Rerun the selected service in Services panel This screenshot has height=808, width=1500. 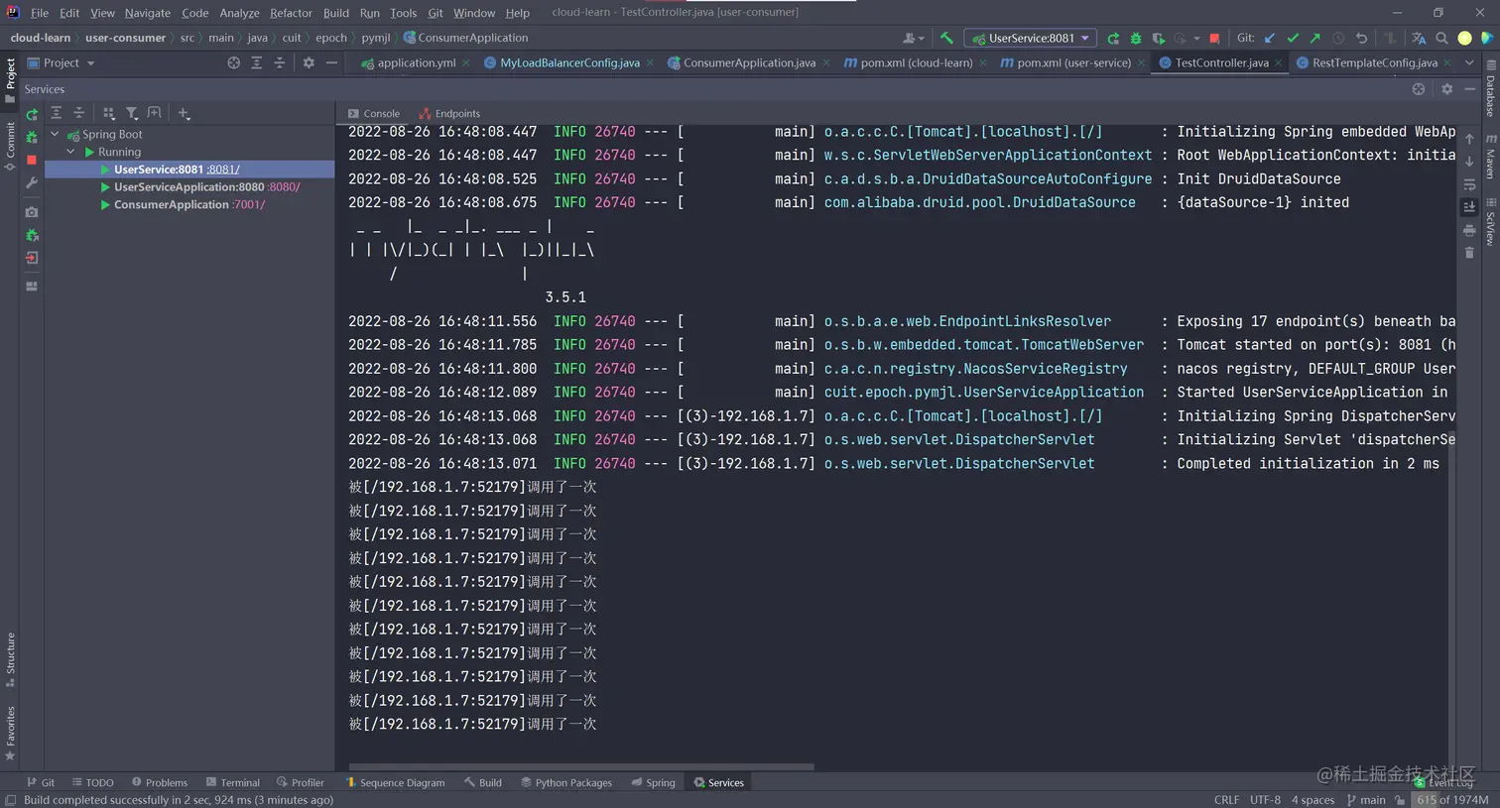[x=32, y=114]
